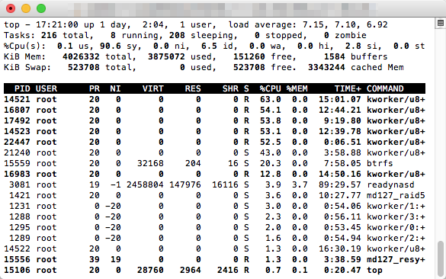Click the kworker/1:+ command name
This screenshot has width=446, height=279.
pos(396,206)
